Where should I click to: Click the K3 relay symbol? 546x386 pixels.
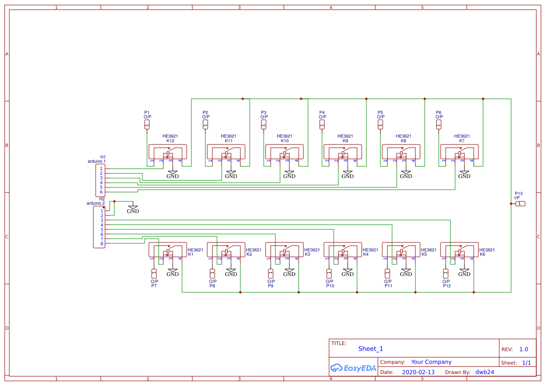[284, 250]
